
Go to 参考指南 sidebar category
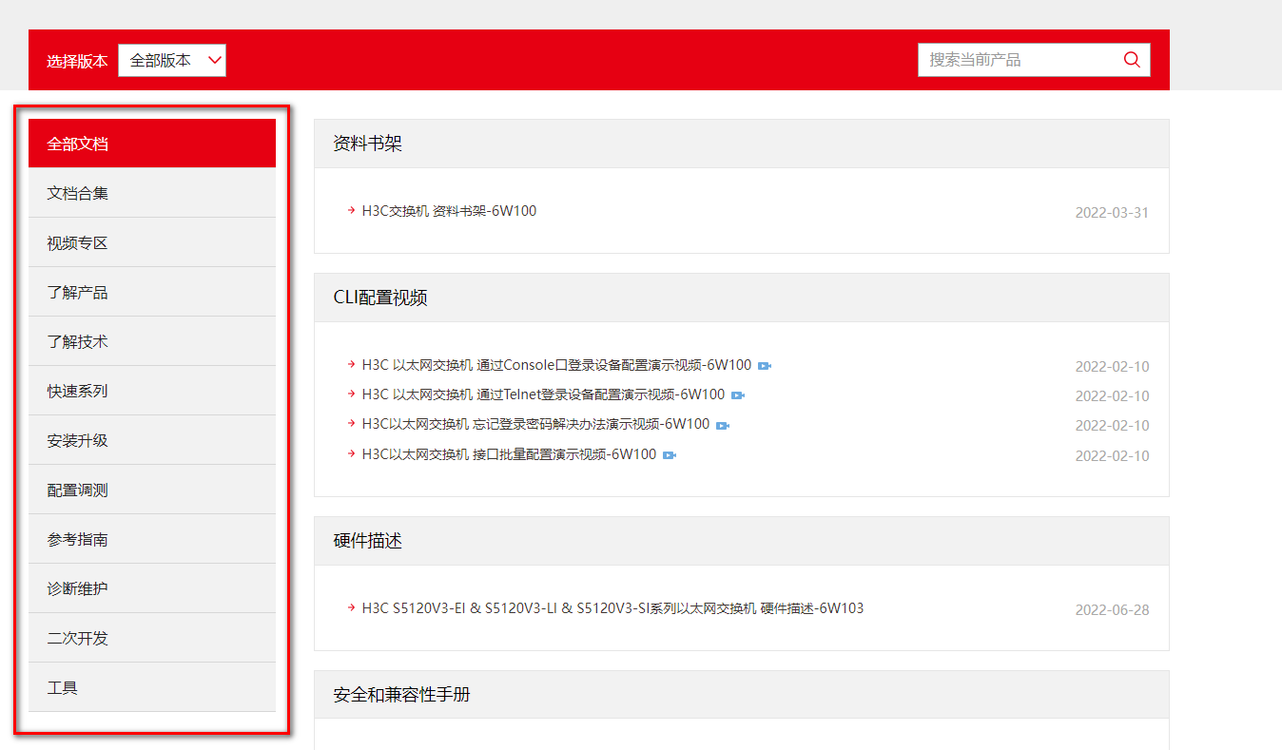152,539
